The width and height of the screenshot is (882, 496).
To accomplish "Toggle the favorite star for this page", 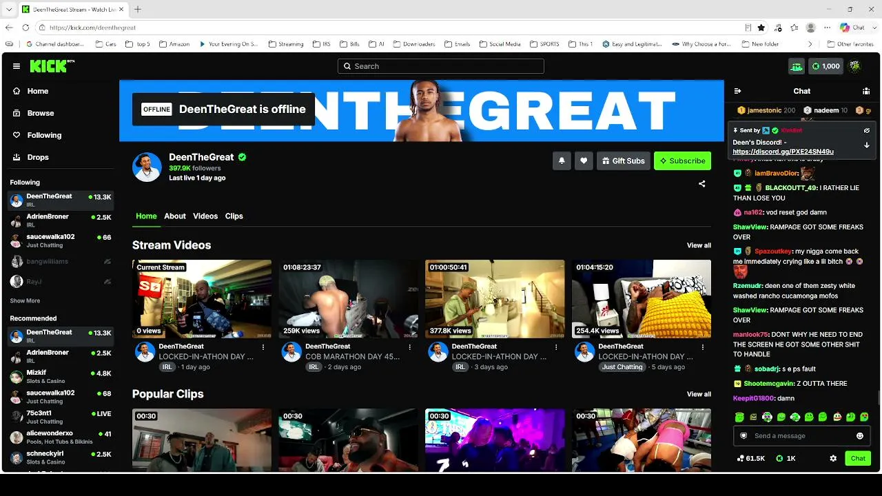I will pyautogui.click(x=761, y=28).
